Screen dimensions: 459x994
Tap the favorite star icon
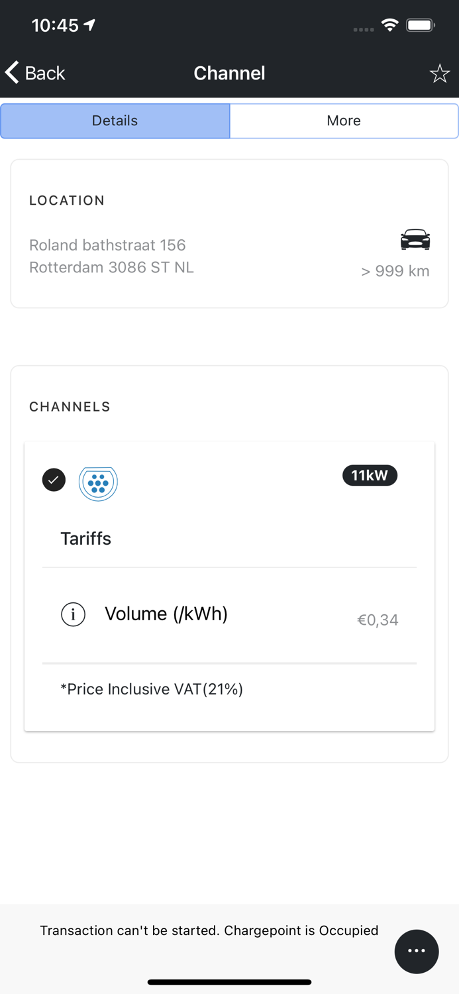click(x=439, y=74)
